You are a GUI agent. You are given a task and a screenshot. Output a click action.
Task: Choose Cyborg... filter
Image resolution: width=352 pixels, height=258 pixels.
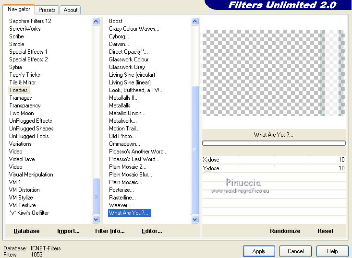click(119, 36)
